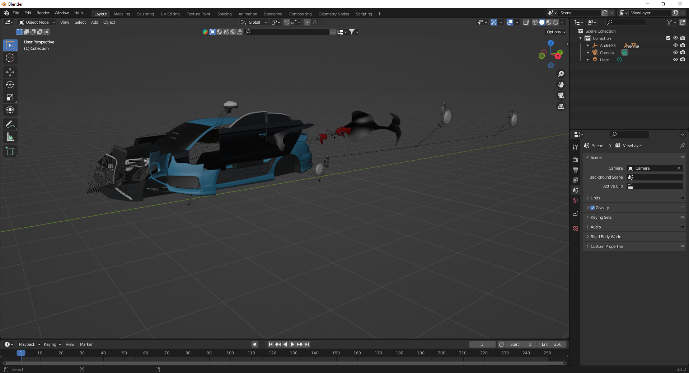Open the Tool properties tab

pyautogui.click(x=575, y=147)
